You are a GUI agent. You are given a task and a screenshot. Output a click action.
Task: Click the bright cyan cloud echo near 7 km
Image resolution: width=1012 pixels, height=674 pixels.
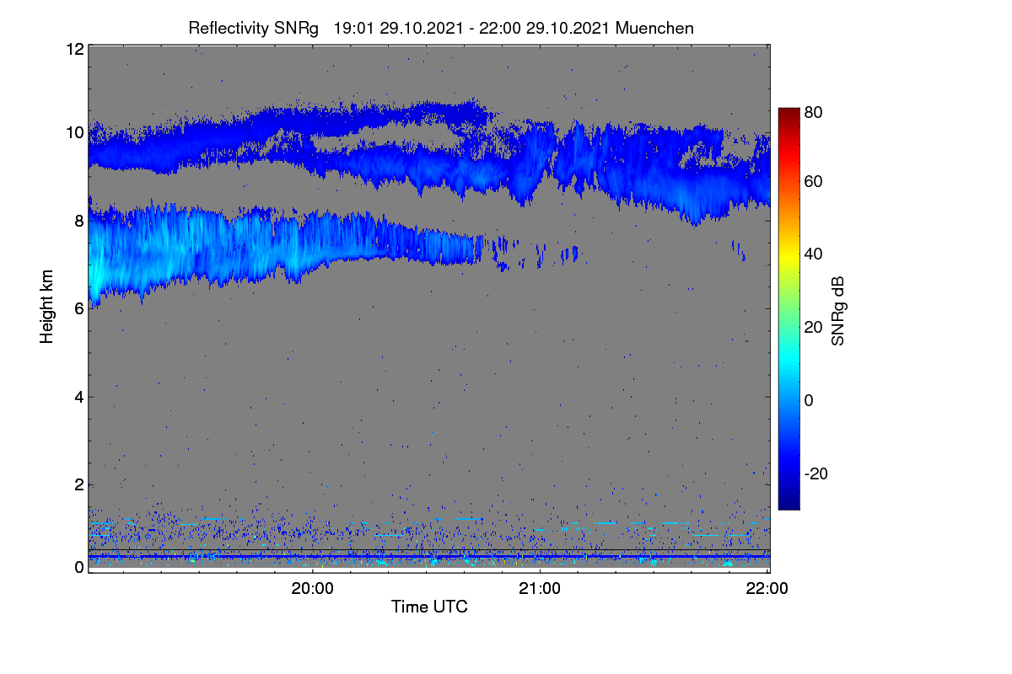[96, 270]
